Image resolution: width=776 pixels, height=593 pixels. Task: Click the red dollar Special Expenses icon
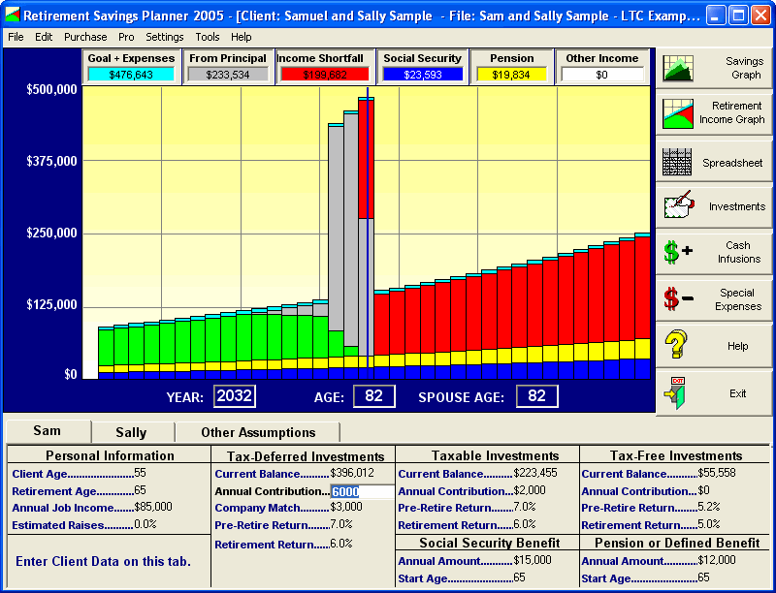[x=678, y=298]
